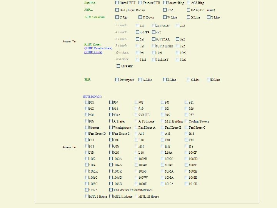Open the RHIC Gates link
277x208 pixels.
coord(93,52)
